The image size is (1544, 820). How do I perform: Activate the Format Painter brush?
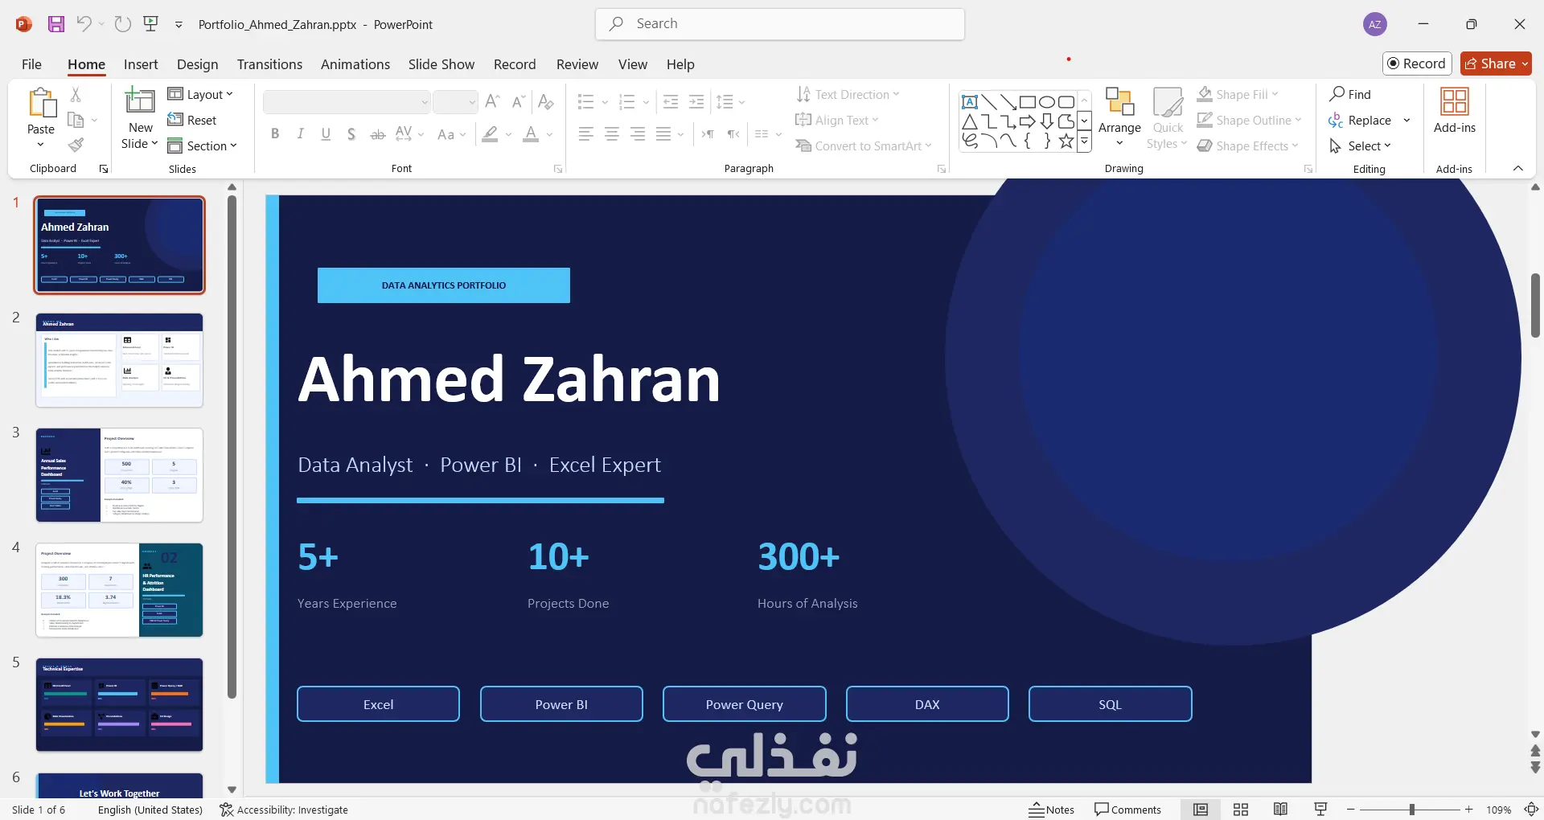[x=76, y=145]
